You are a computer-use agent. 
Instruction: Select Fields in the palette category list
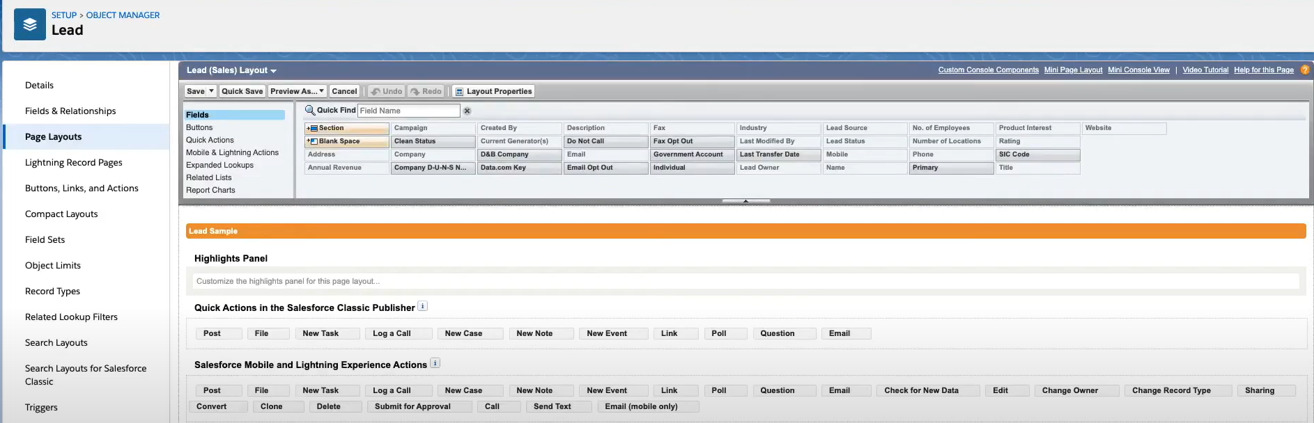[x=234, y=115]
